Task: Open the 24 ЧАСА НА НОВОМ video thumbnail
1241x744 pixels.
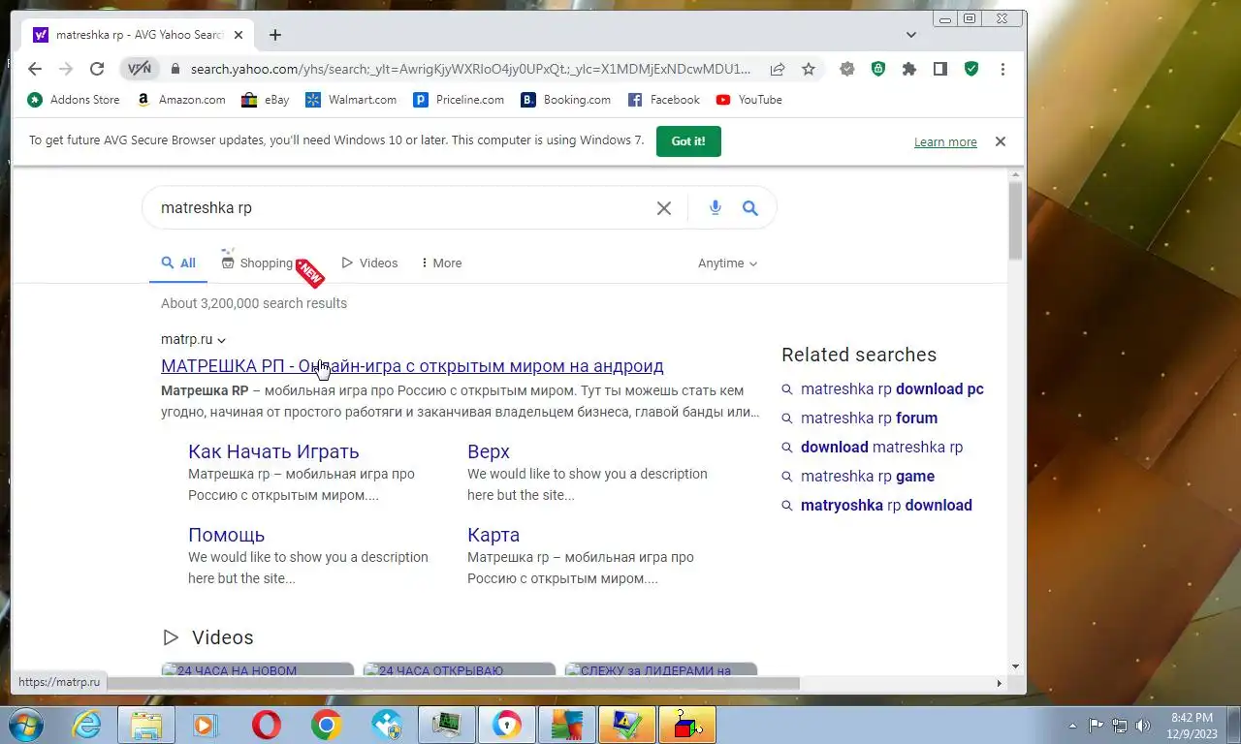Action: point(257,669)
